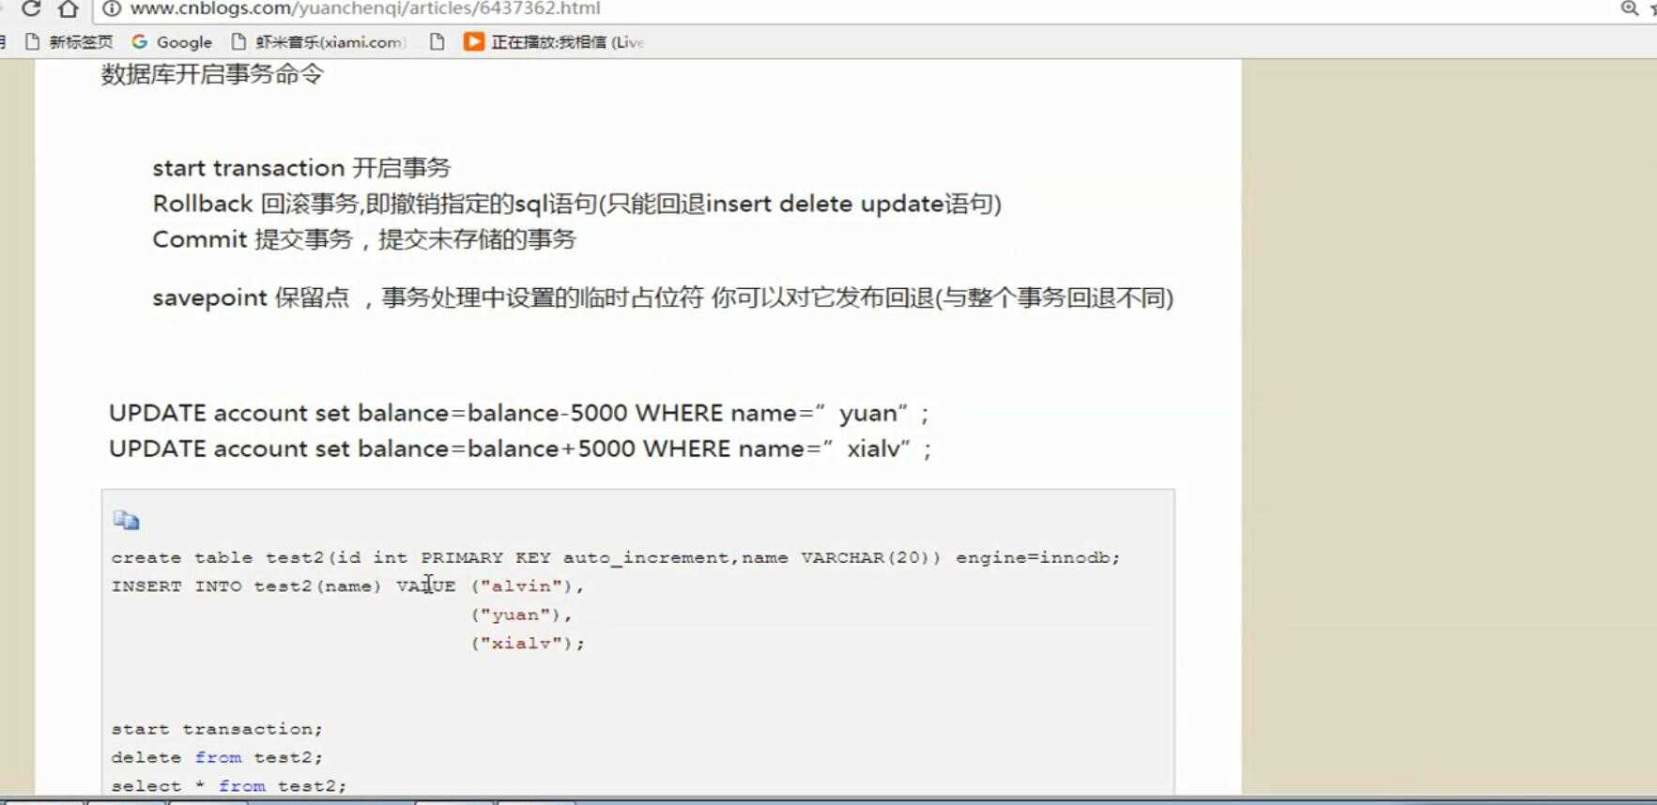The image size is (1657, 805).
Task: Click the heading 数据库开启事务命令
Action: pos(212,74)
